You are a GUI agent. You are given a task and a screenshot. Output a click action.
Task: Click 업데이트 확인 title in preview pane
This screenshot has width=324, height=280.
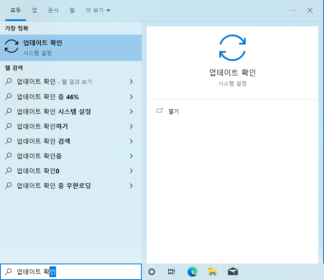click(232, 72)
